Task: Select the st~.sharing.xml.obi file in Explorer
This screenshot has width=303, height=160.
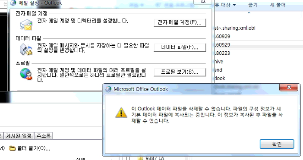Action: click(235, 28)
